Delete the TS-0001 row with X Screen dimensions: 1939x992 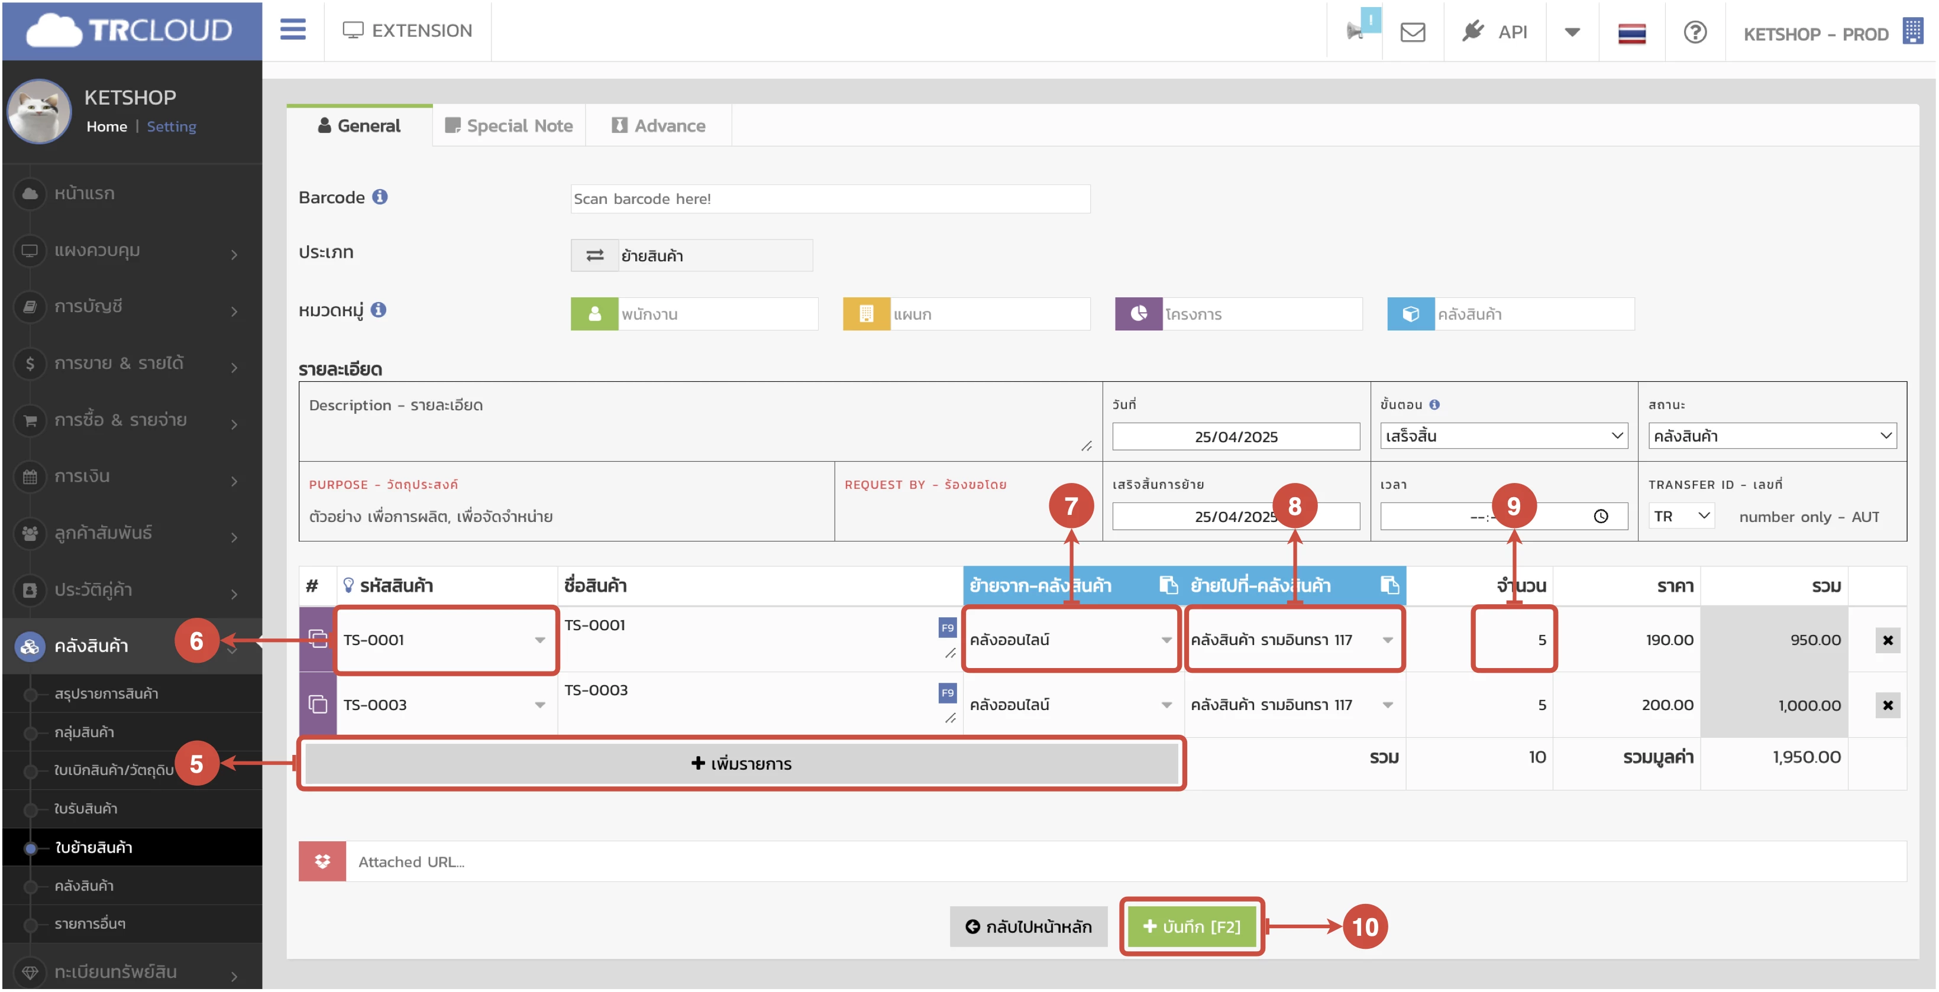1888,640
